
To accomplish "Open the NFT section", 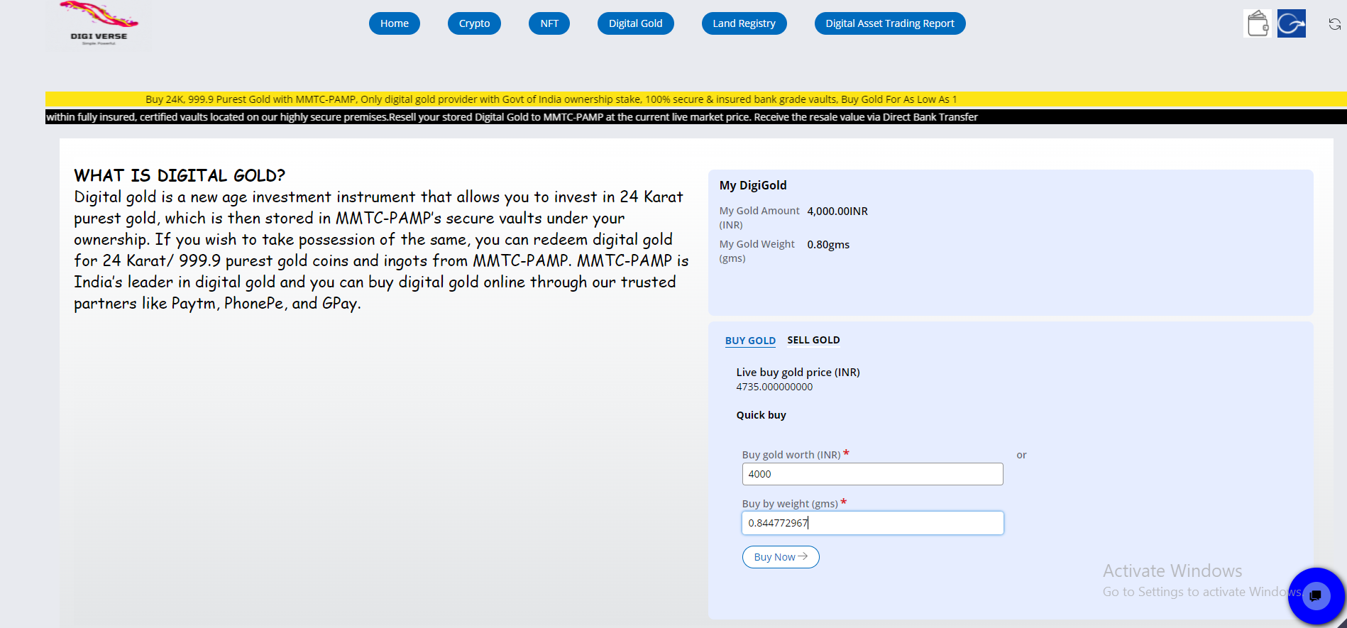I will (549, 23).
